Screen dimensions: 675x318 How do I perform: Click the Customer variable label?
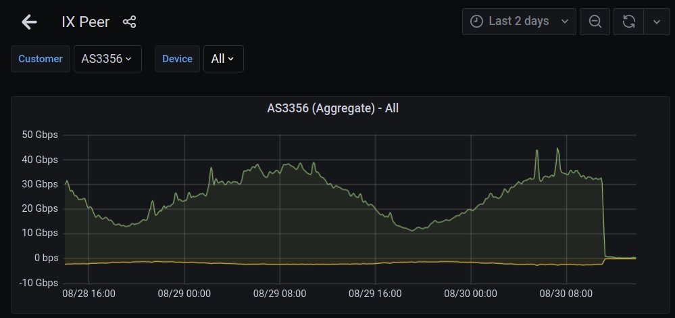click(x=41, y=59)
